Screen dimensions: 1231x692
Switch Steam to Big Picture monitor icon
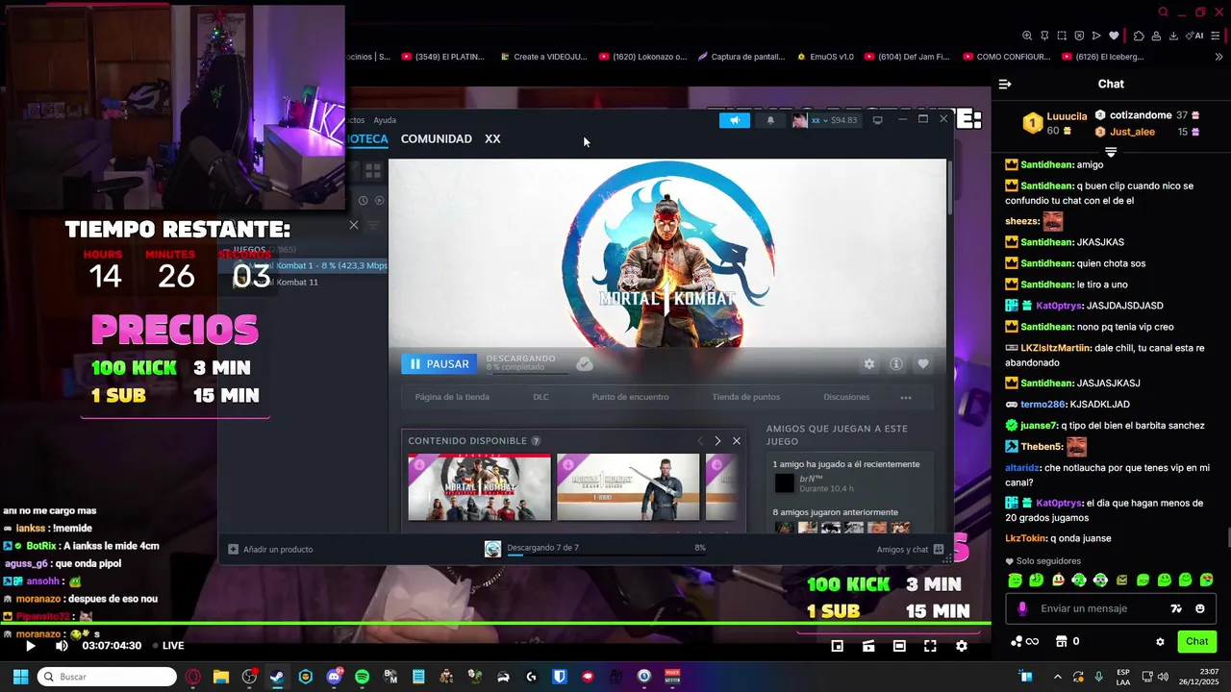pos(877,120)
